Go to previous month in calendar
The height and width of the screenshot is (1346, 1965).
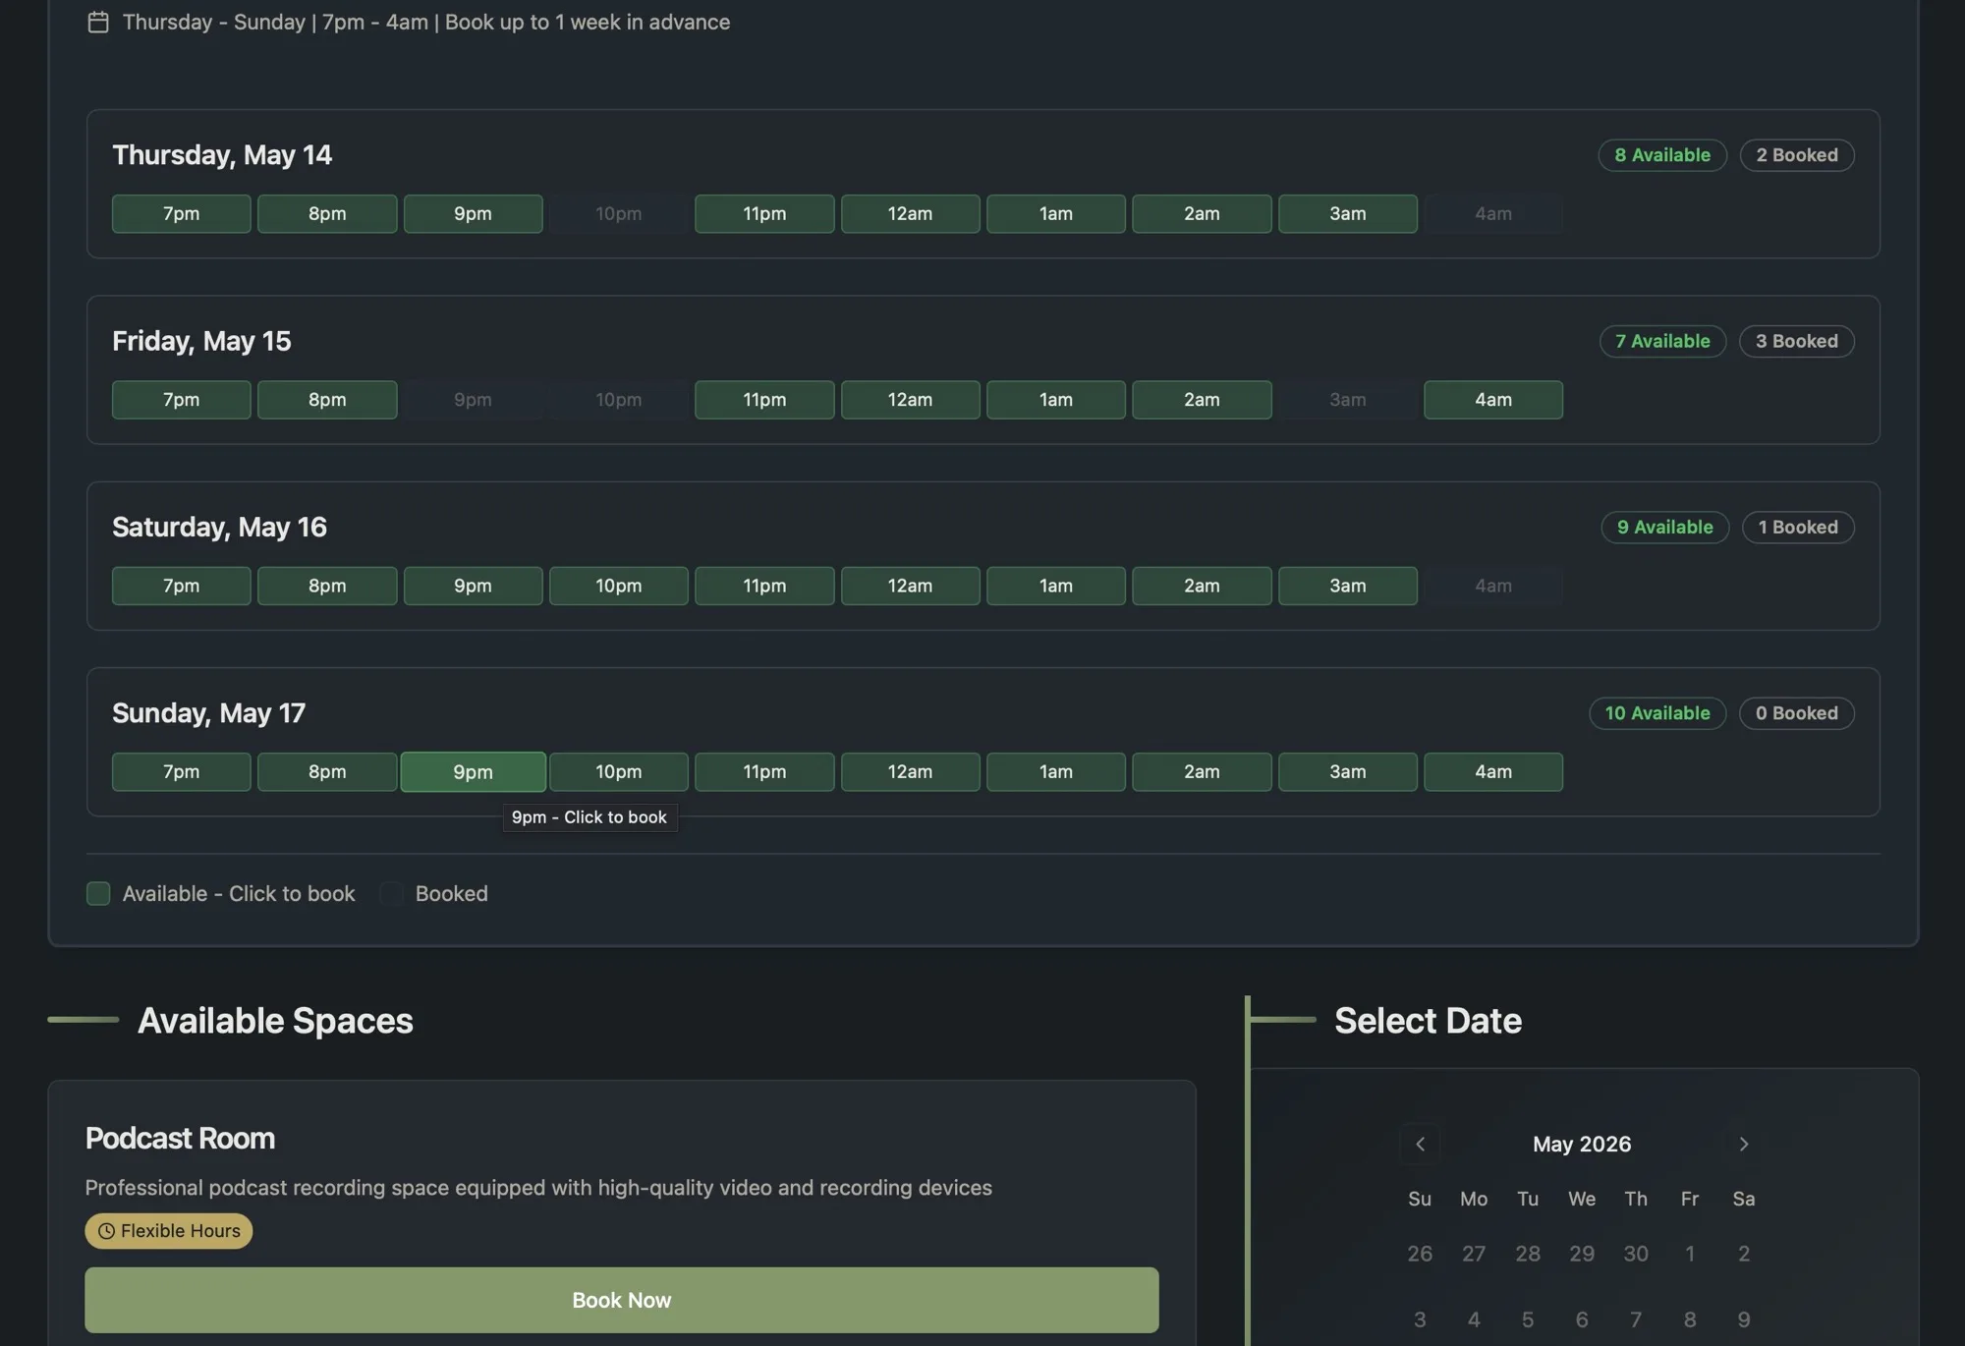tap(1420, 1144)
